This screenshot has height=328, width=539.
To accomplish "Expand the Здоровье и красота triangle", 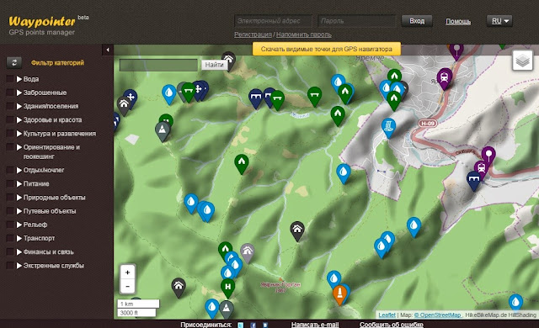I will point(19,119).
